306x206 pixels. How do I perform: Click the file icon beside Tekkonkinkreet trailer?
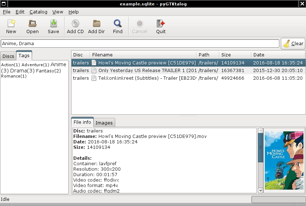click(94, 78)
